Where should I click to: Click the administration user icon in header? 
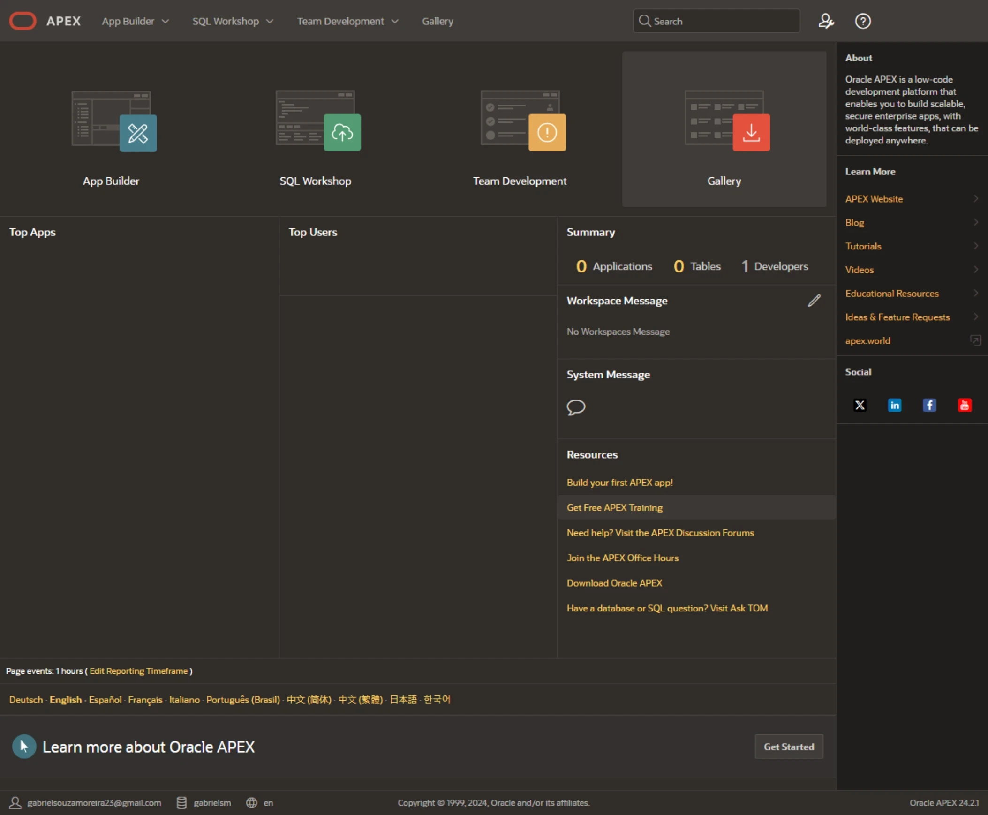826,21
